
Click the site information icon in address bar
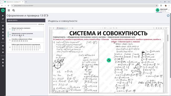pyautogui.click(x=12, y=6)
